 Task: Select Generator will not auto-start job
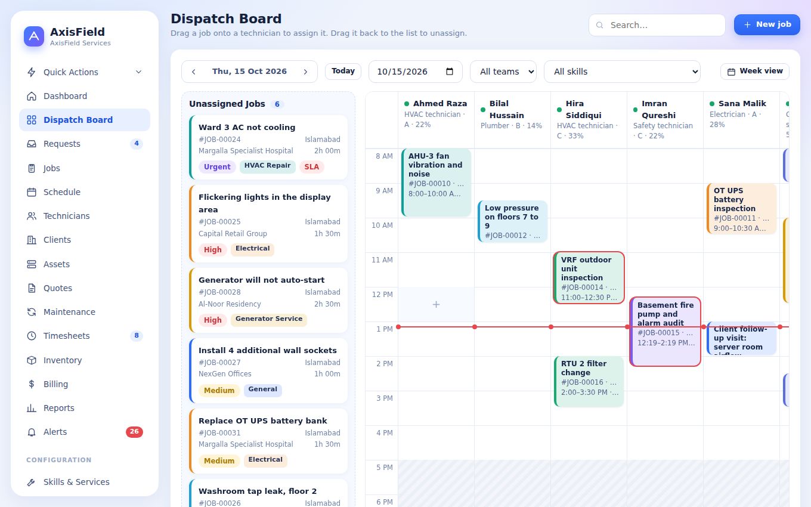coord(268,300)
